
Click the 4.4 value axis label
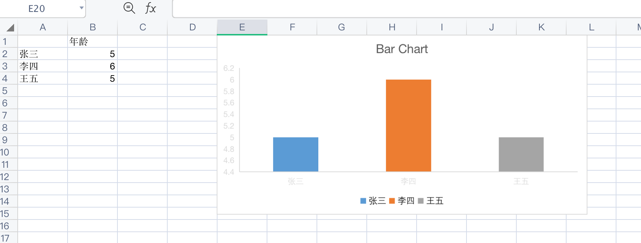pyautogui.click(x=229, y=172)
